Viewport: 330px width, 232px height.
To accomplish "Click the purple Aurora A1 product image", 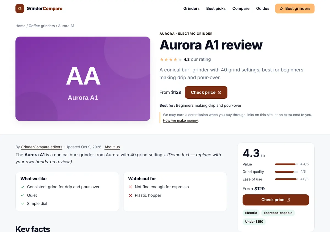I will pos(83,79).
